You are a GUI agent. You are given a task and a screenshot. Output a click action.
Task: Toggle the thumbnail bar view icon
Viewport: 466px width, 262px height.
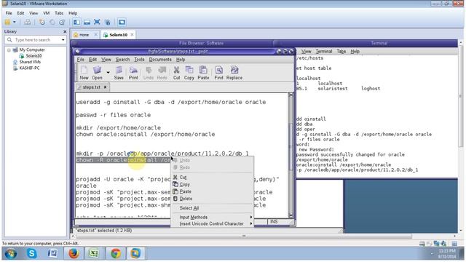pyautogui.click(x=87, y=23)
